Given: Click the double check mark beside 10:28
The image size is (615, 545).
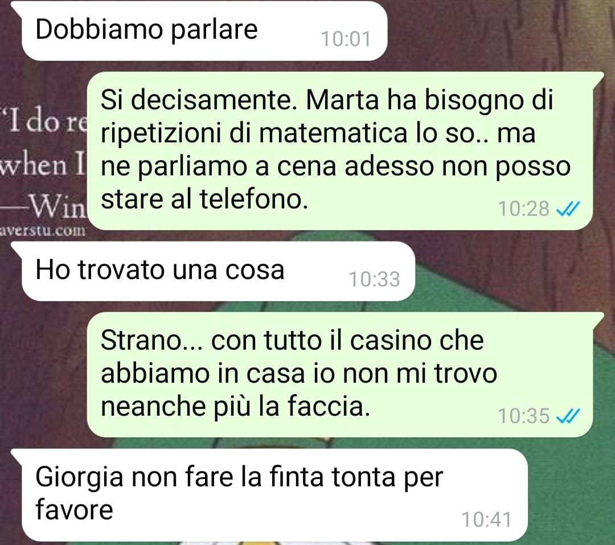Looking at the screenshot, I should point(568,209).
